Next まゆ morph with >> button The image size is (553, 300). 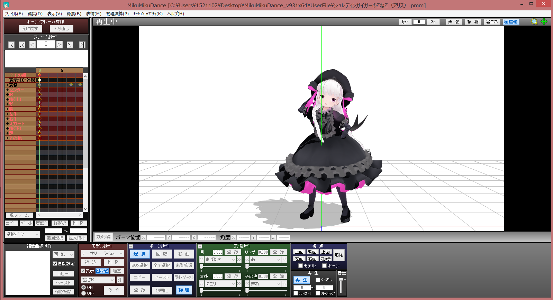(x=239, y=284)
